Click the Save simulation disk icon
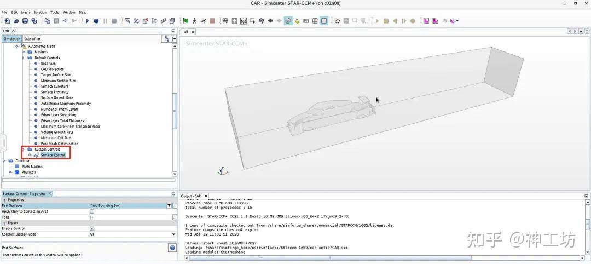Image resolution: width=591 pixels, height=264 pixels. pos(25,21)
